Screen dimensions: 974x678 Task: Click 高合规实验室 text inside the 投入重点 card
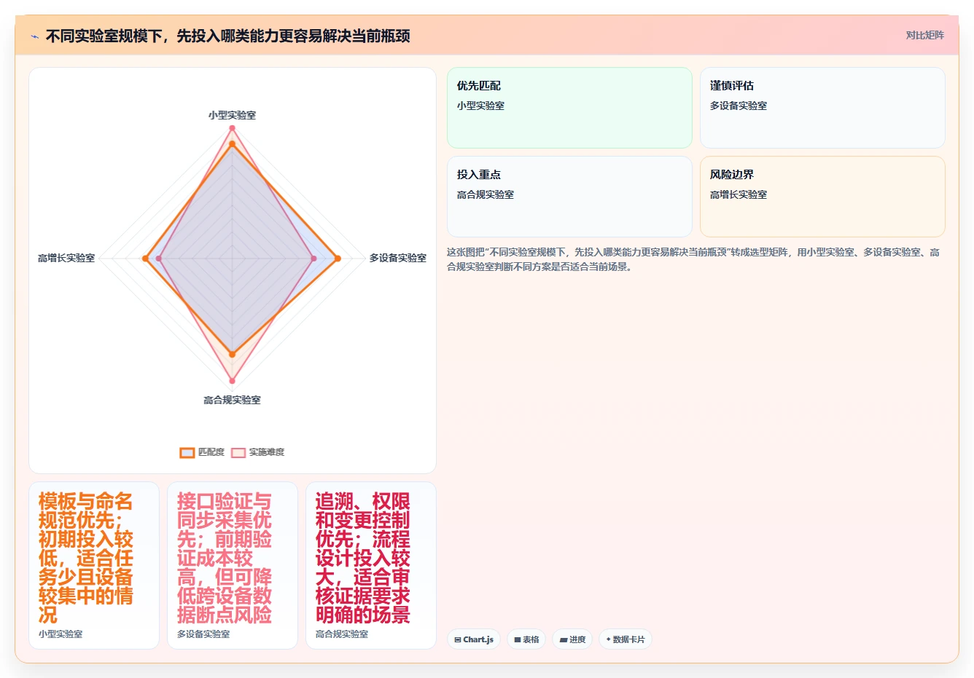pos(486,194)
